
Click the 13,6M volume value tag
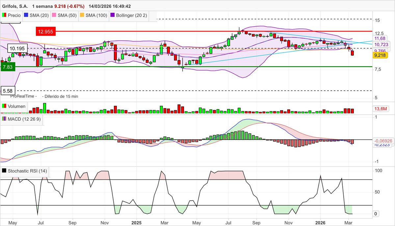tap(381, 109)
